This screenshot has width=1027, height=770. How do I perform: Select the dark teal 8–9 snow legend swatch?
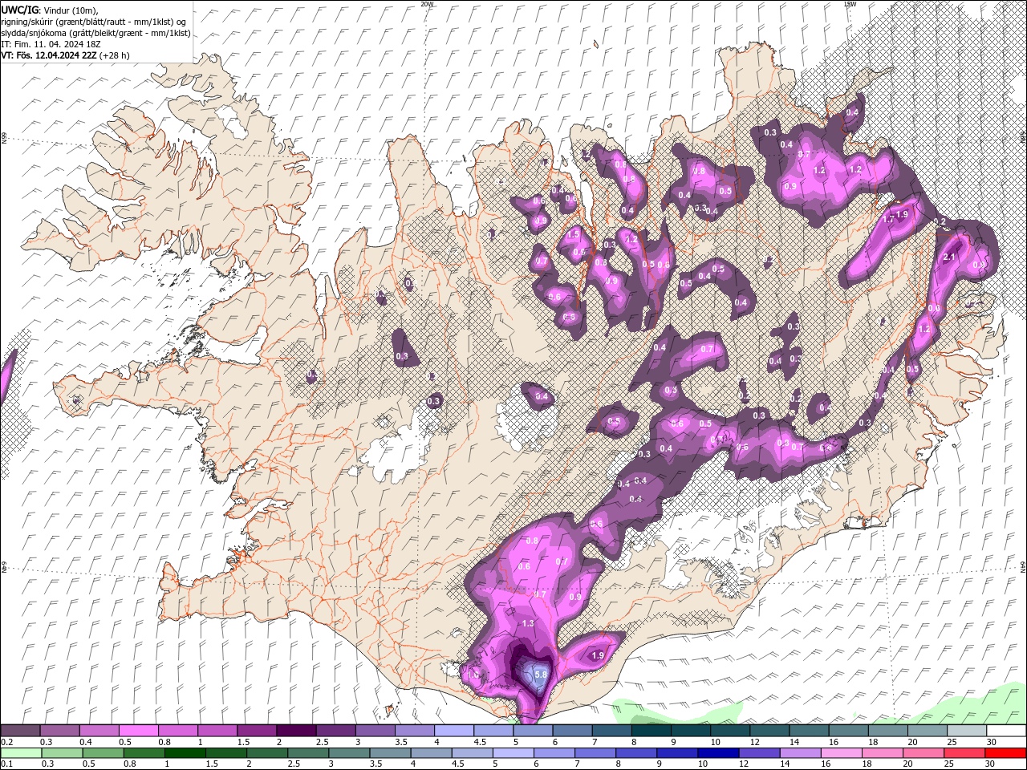(652, 730)
